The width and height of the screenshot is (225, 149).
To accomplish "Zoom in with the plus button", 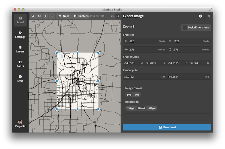I will (46, 16).
